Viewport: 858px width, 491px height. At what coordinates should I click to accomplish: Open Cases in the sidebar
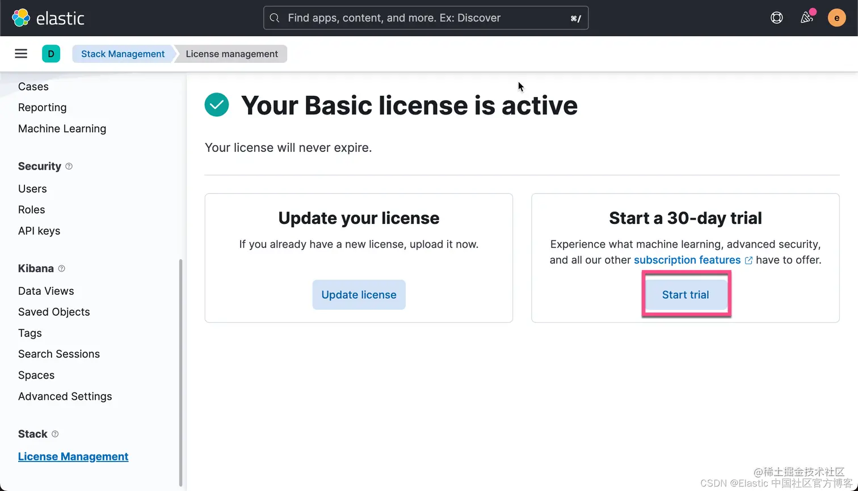click(33, 87)
